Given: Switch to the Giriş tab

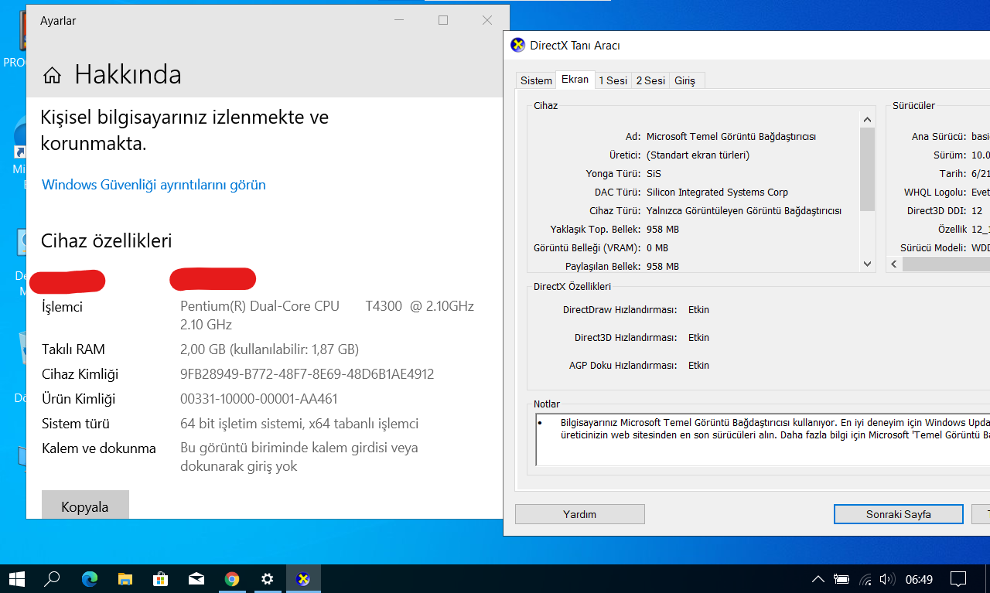Looking at the screenshot, I should 685,80.
